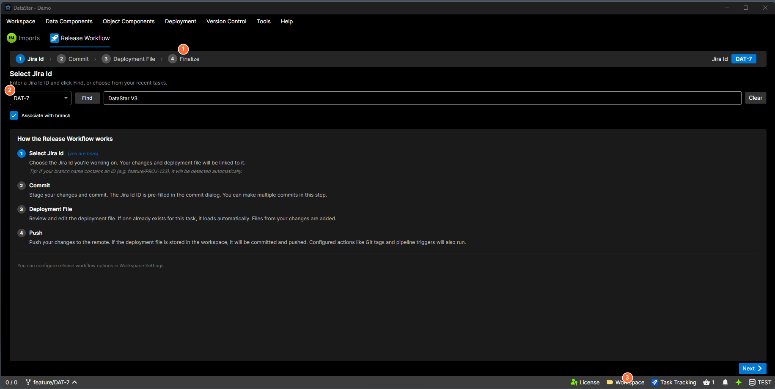Click the Next button
The height and width of the screenshot is (389, 775).
click(x=753, y=368)
